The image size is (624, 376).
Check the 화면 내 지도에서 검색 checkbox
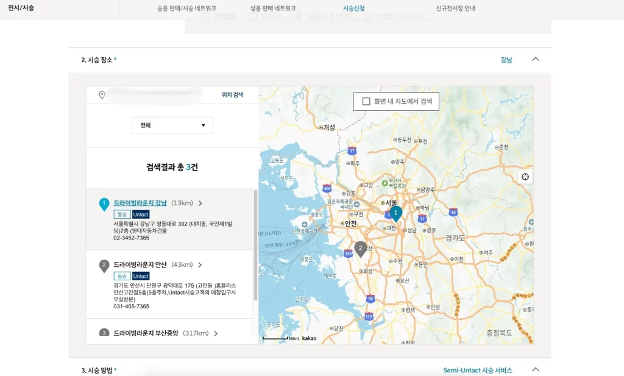click(366, 101)
